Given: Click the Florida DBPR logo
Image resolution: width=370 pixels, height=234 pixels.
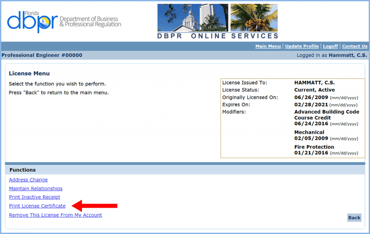Looking at the screenshot, I should pyautogui.click(x=64, y=21).
